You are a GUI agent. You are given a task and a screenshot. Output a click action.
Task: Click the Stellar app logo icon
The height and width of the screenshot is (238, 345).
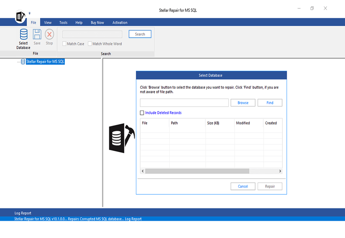tap(20, 16)
